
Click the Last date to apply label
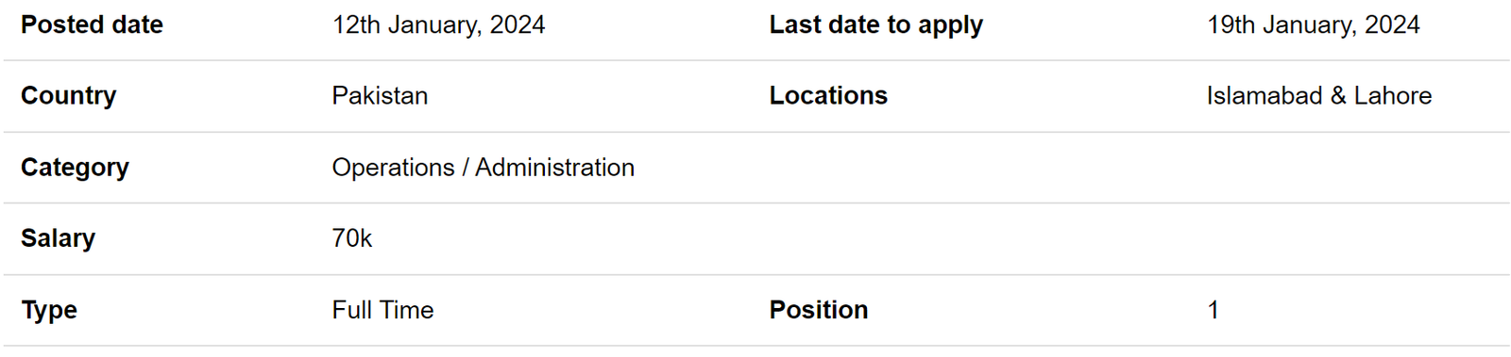[x=875, y=25]
